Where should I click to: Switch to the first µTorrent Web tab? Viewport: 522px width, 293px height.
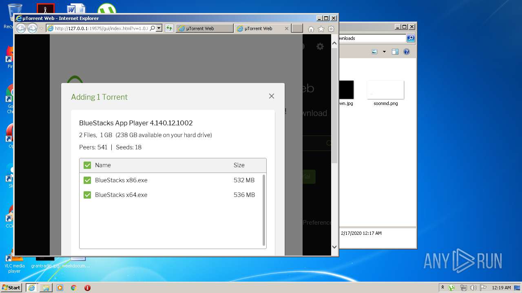(x=205, y=28)
